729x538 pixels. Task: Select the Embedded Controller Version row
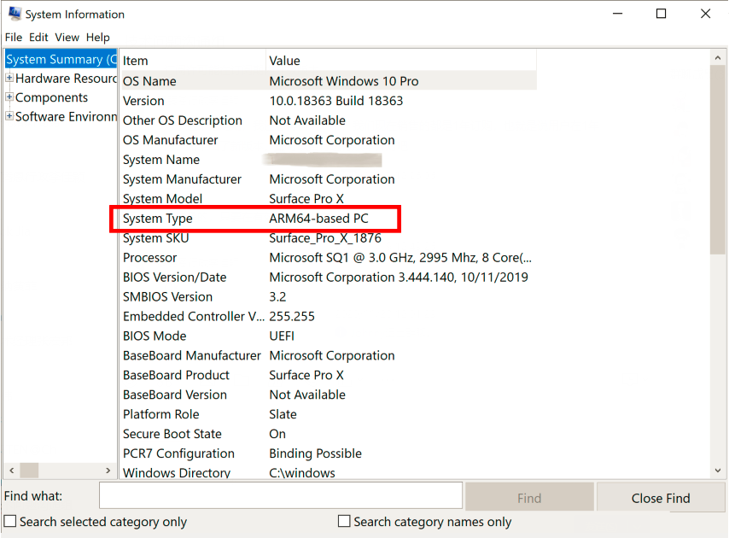tap(329, 316)
